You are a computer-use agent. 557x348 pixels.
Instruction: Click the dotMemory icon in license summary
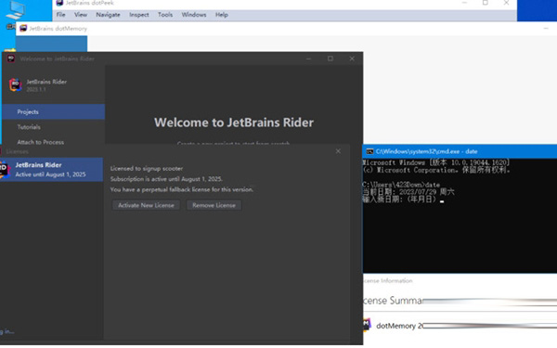(x=367, y=325)
